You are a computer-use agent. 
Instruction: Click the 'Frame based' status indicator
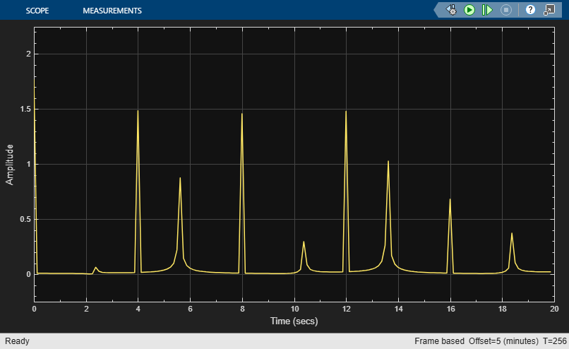coord(440,341)
